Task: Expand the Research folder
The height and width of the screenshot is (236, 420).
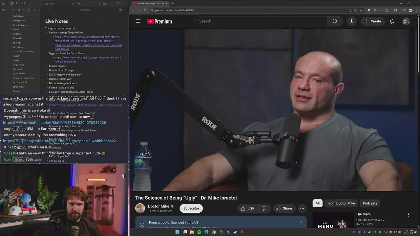Action: click(17, 38)
